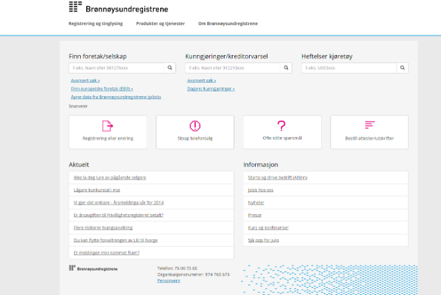This screenshot has height=295, width=441.
Task: Click the footer Brønnøysundregistrene logo
Action: click(x=93, y=268)
